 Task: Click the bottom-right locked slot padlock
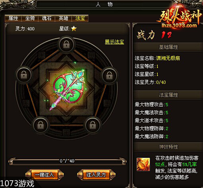point(93,125)
